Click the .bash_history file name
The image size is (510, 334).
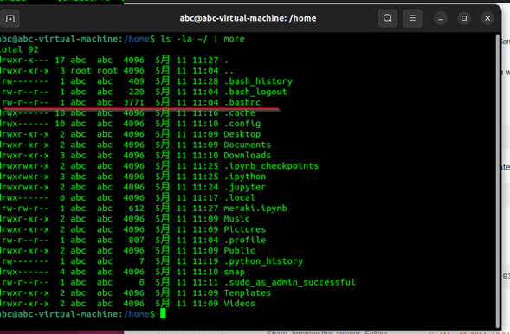click(258, 81)
